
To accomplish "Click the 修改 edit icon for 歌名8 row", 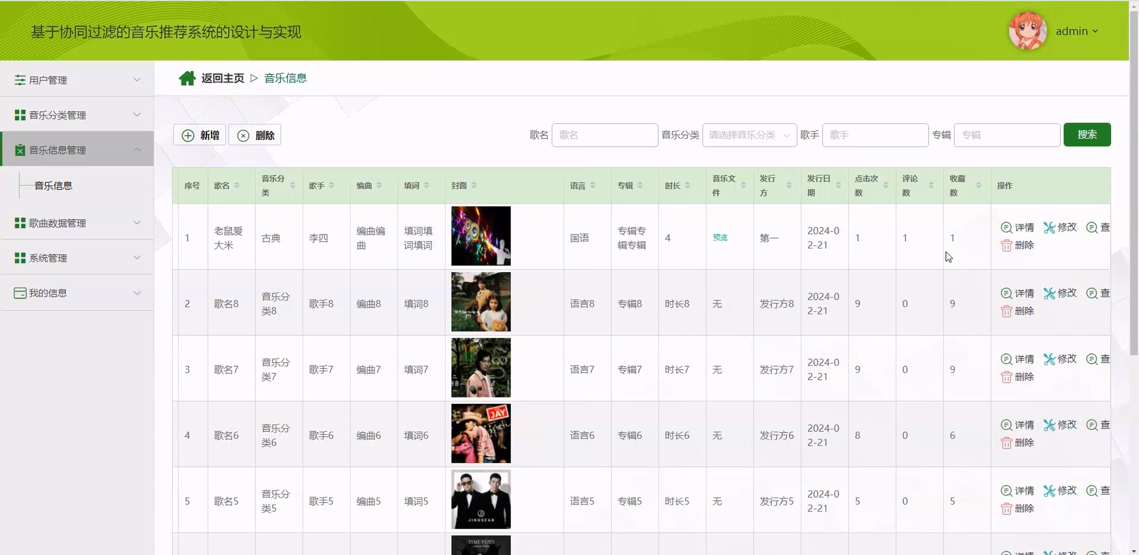I will pos(1049,293).
